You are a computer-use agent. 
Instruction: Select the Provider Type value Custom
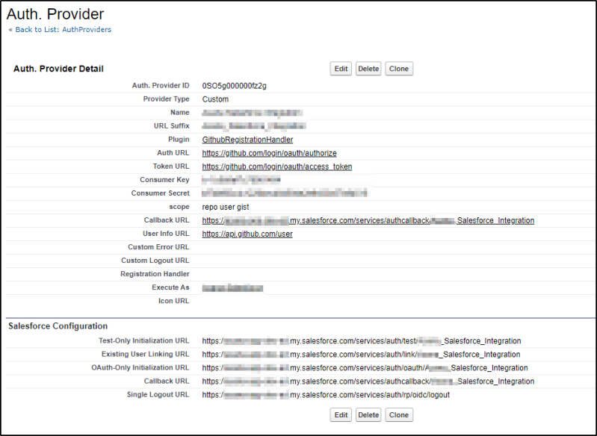click(x=215, y=99)
